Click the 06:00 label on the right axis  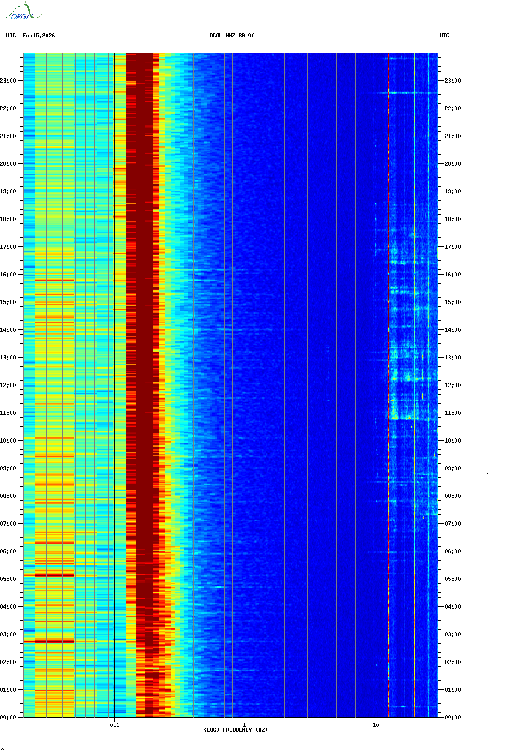[453, 551]
